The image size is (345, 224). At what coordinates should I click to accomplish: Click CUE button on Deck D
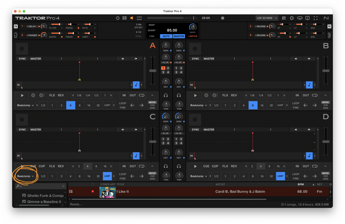click(206, 166)
